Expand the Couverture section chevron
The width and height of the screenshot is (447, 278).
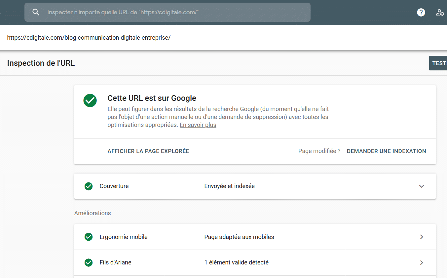(422, 186)
